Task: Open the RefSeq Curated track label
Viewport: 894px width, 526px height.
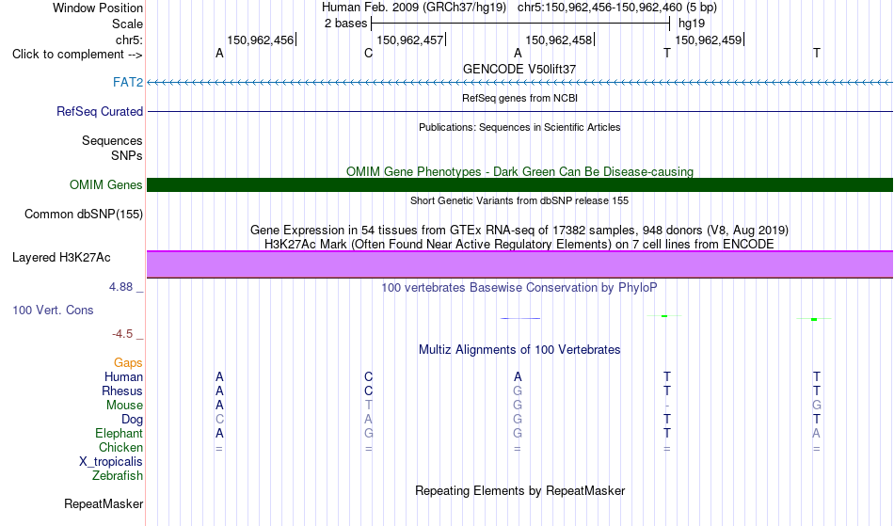Action: click(x=100, y=111)
